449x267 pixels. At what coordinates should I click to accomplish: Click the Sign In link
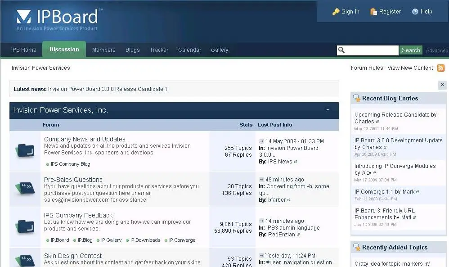tap(350, 12)
